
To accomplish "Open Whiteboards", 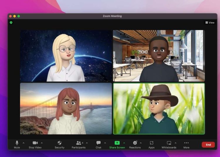I will click(x=169, y=144).
